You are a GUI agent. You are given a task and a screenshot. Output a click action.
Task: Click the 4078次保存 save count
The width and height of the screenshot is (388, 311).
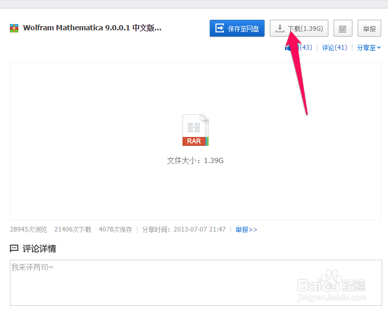[116, 229]
